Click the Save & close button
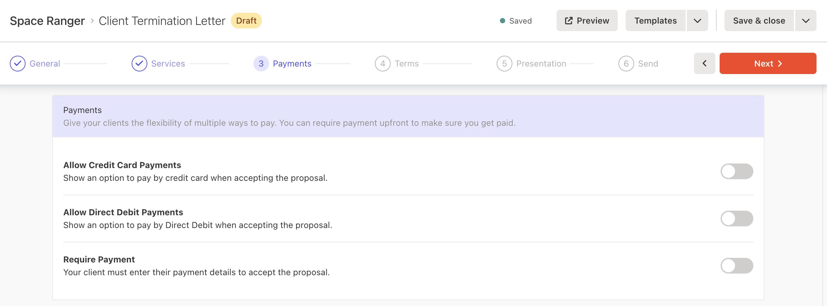 point(759,21)
